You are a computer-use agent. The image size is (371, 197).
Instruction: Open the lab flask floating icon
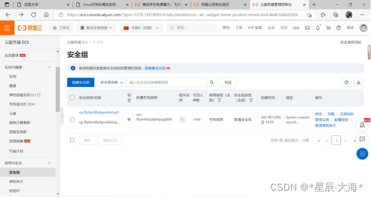pyautogui.click(x=362, y=125)
